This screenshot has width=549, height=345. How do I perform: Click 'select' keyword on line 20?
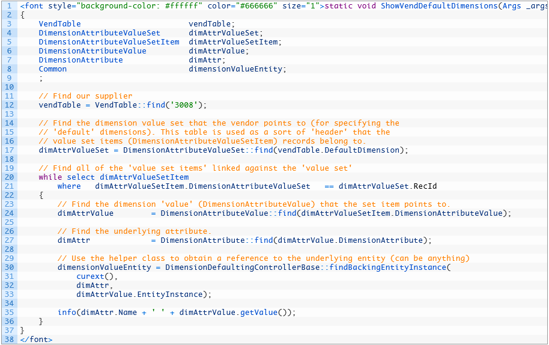pyautogui.click(x=81, y=177)
